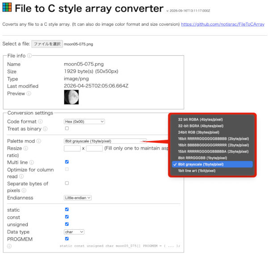Enable the Treat as binary checkbox

pyautogui.click(x=67, y=128)
